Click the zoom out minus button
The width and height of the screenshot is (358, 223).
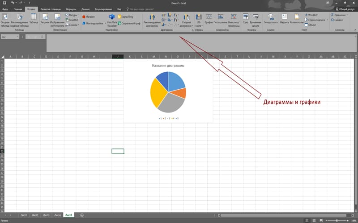[327, 220]
